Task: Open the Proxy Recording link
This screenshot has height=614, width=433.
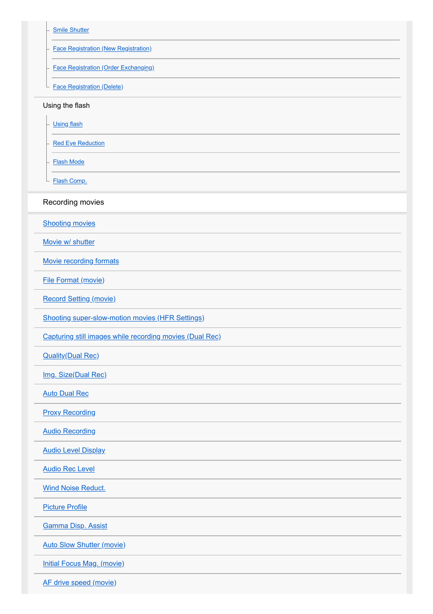Action: [x=69, y=413]
